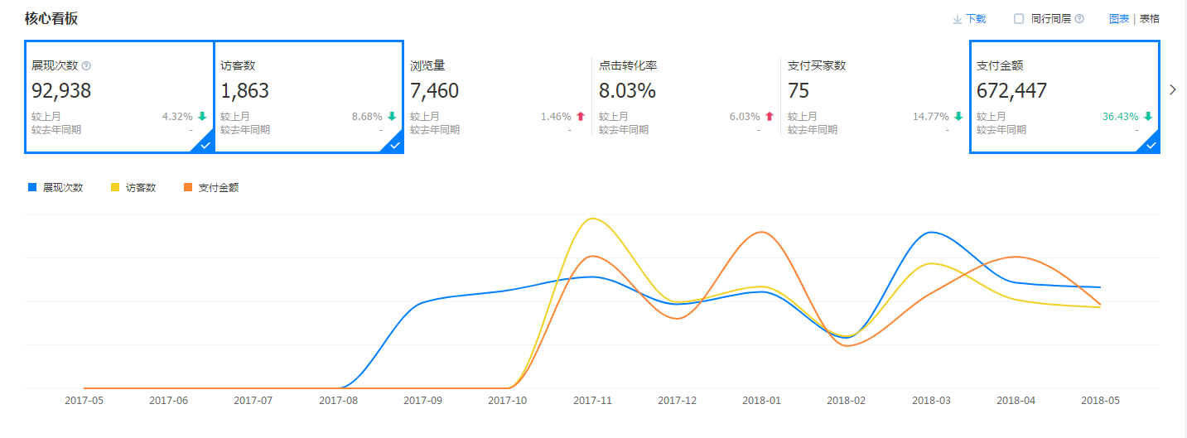Viewport: 1187px width, 438px height.
Task: Click the checkmark corner on 支付金额 card
Action: pyautogui.click(x=1151, y=145)
